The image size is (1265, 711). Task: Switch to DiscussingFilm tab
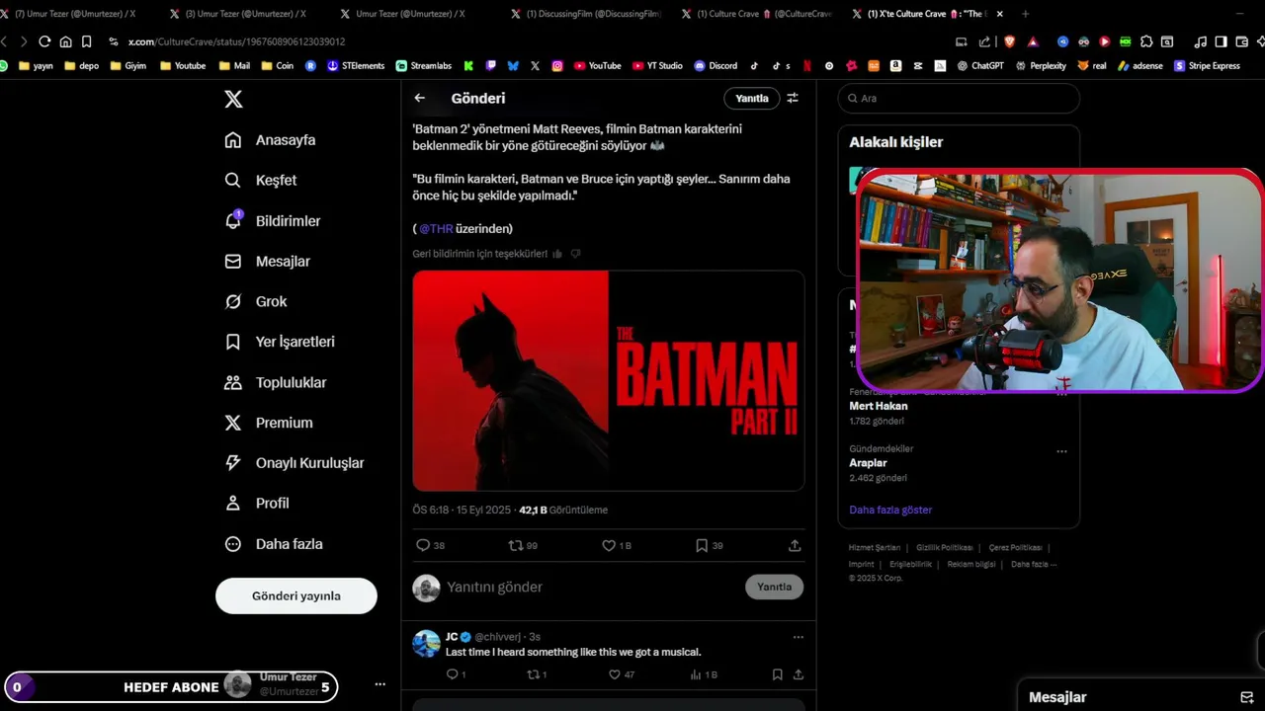(x=586, y=14)
